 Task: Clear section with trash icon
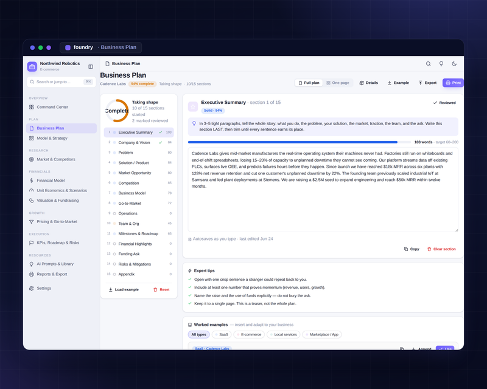[x=441, y=249]
